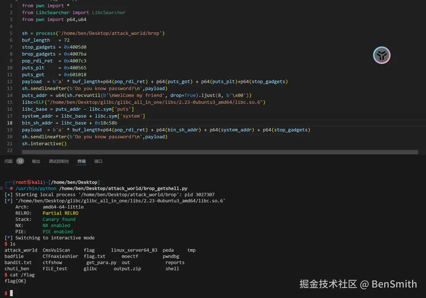Click 'FILE_test' in ls listing
This screenshot has width=426, height=298.
pos(55,269)
